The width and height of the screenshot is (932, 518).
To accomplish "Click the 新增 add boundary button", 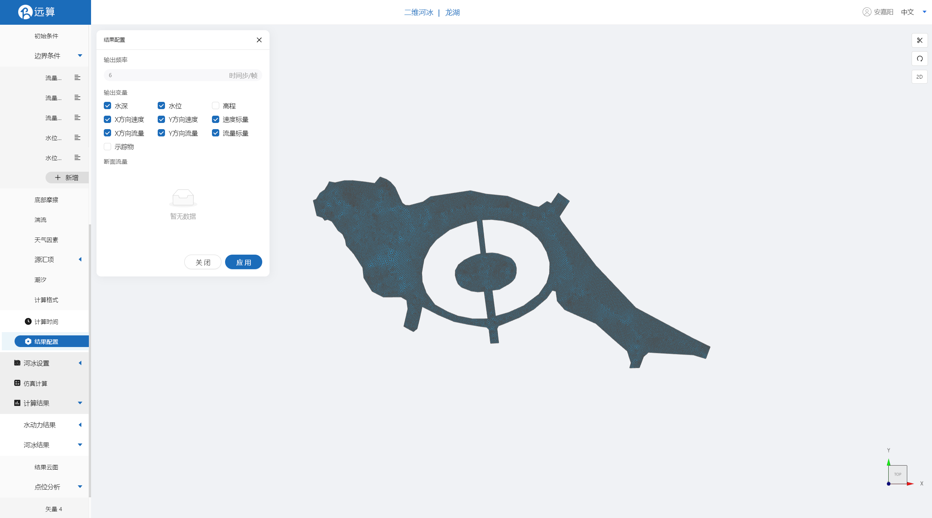I will (x=67, y=178).
